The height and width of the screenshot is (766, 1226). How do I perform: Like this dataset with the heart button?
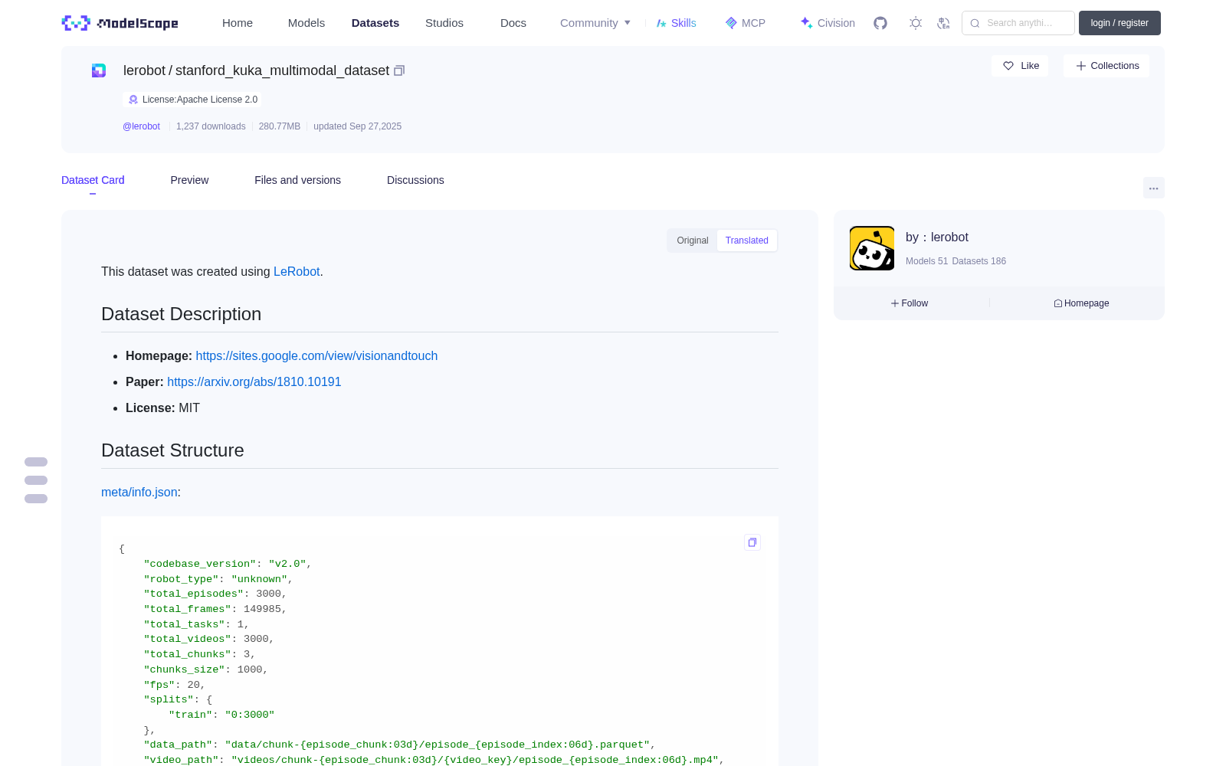(1021, 66)
